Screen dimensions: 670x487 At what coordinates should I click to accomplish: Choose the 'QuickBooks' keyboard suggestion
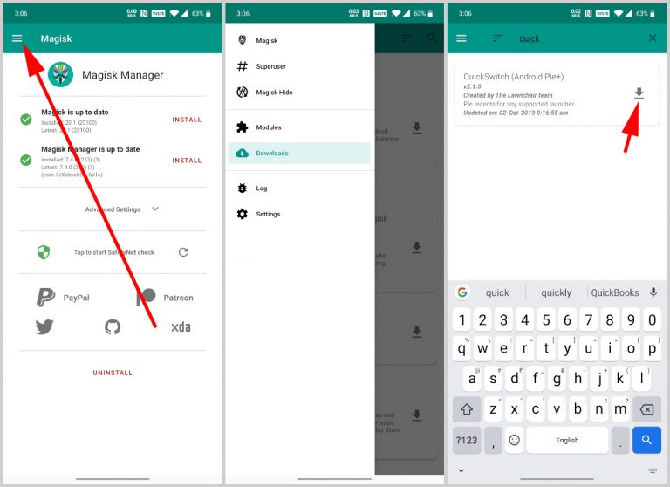point(614,292)
